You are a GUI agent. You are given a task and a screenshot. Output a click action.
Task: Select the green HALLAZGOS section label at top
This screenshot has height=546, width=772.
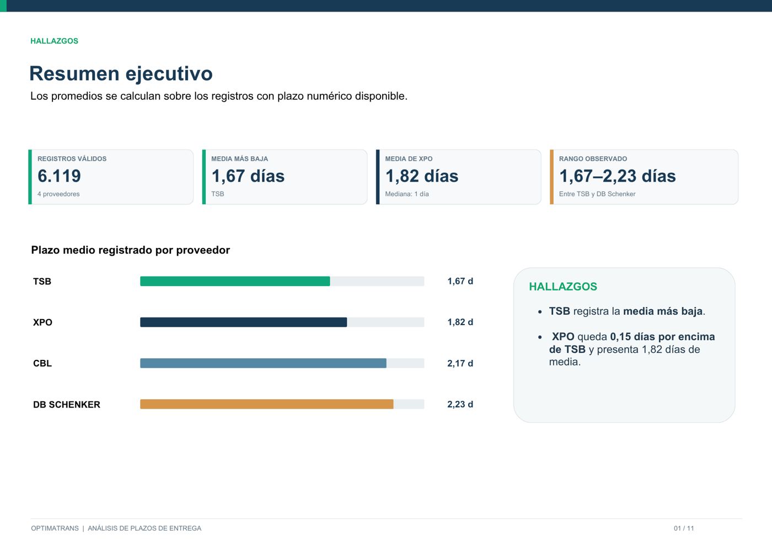coord(54,41)
